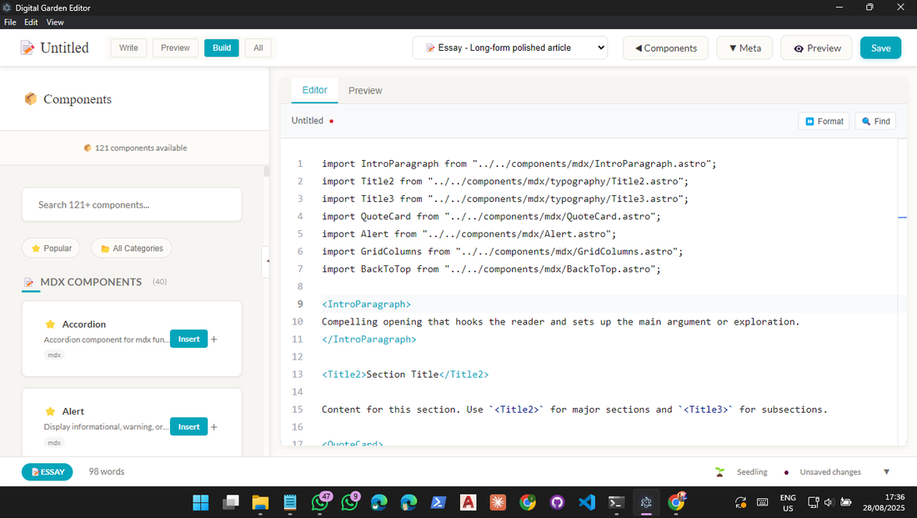Open the Meta dropdown
This screenshot has height=518, width=917.
coord(744,48)
